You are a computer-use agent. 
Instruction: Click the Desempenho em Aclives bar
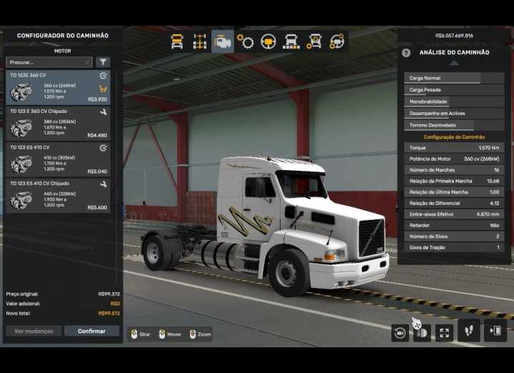454,114
